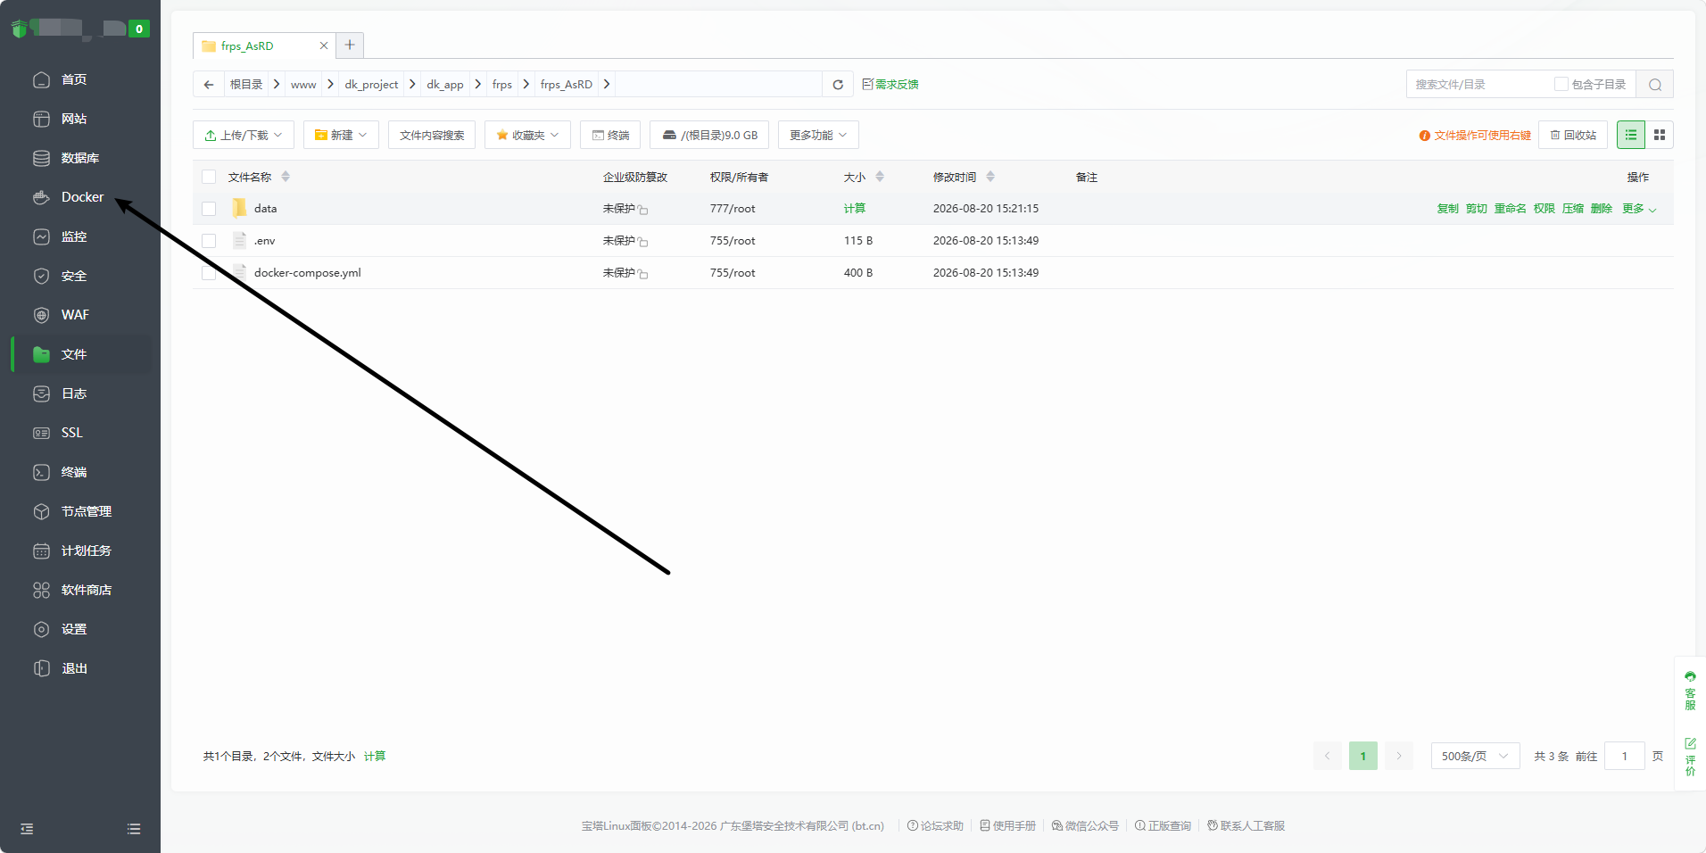Sort files by 修改时间 arrows

[990, 177]
